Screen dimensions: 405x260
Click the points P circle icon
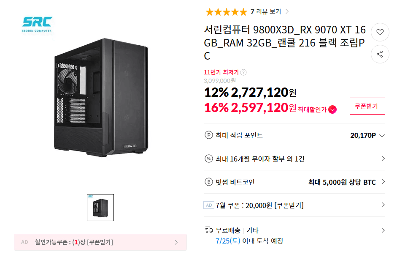click(x=208, y=135)
